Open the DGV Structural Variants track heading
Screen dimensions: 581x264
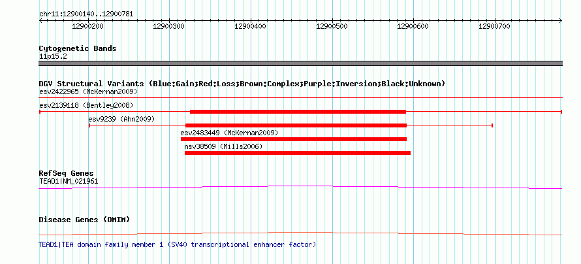click(242, 84)
